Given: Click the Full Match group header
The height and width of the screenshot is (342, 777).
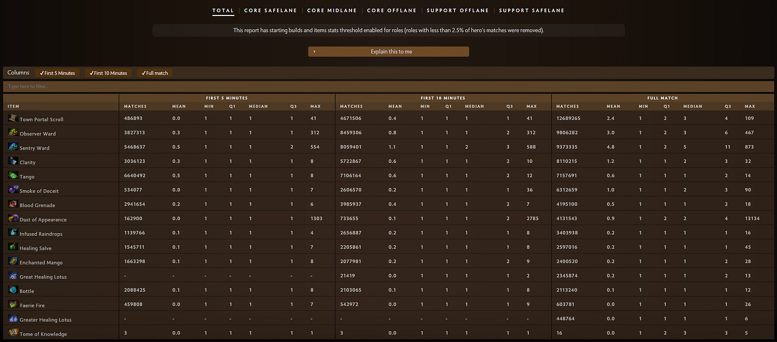Looking at the screenshot, I should click(662, 98).
